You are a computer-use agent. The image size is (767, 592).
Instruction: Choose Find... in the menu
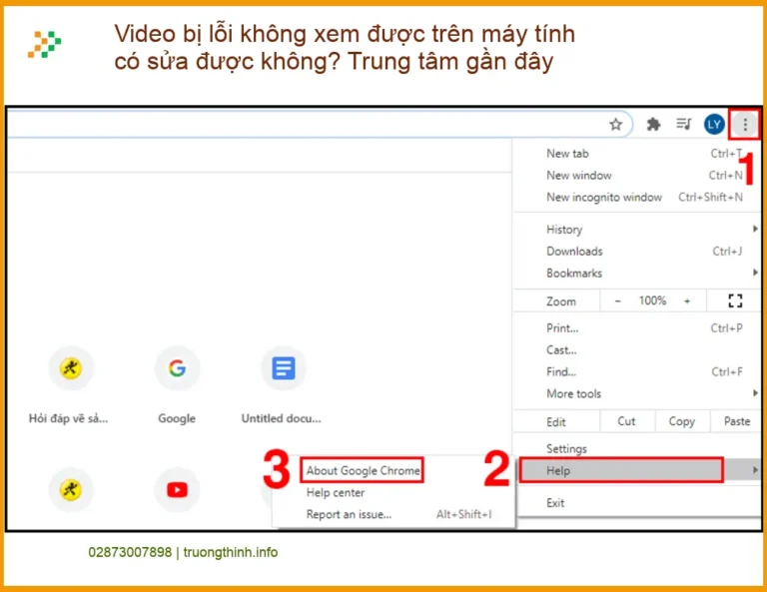(x=637, y=372)
